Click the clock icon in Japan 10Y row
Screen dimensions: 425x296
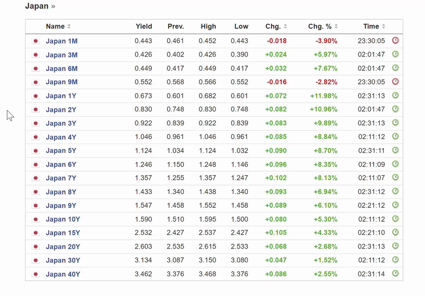pyautogui.click(x=395, y=218)
